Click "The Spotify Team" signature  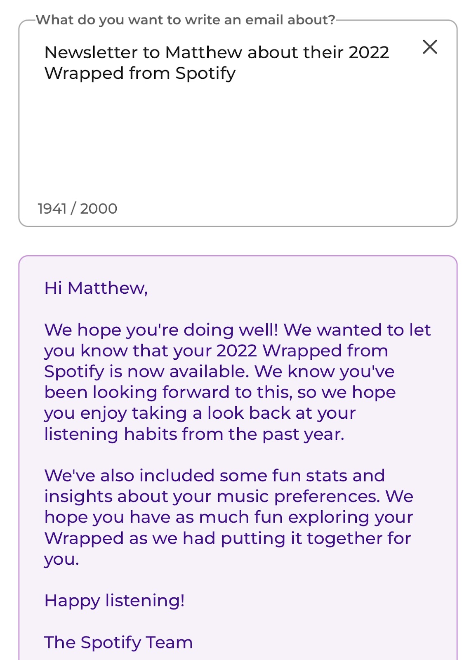point(118,642)
